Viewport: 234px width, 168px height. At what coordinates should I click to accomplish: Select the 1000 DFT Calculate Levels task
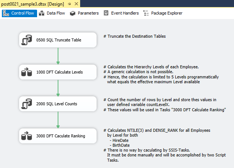pyautogui.click(x=58, y=72)
